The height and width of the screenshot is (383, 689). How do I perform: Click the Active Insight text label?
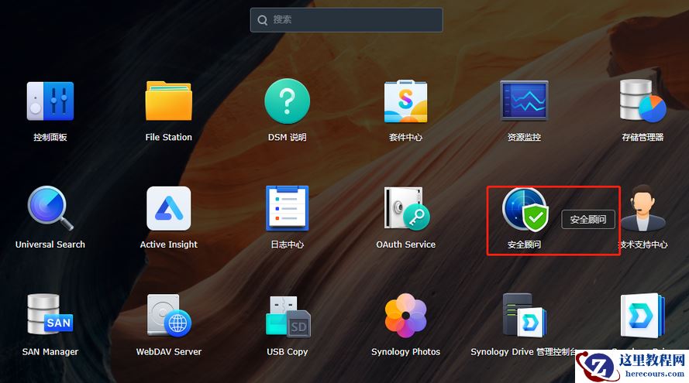coord(169,245)
